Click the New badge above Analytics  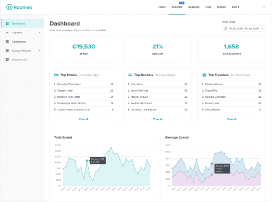[x=182, y=3]
